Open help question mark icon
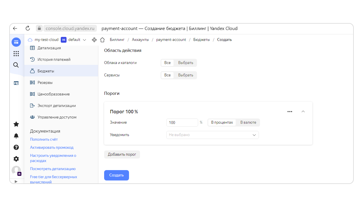Screen dimensions: 363x207 coord(16,147)
